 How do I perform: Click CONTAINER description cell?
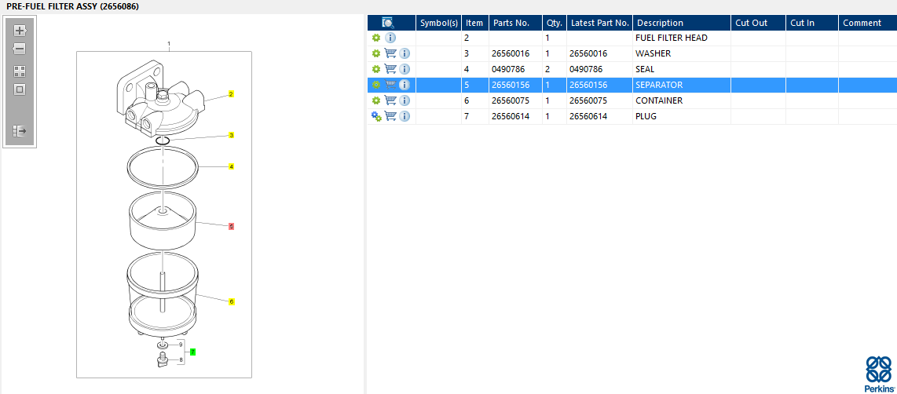pyautogui.click(x=682, y=100)
